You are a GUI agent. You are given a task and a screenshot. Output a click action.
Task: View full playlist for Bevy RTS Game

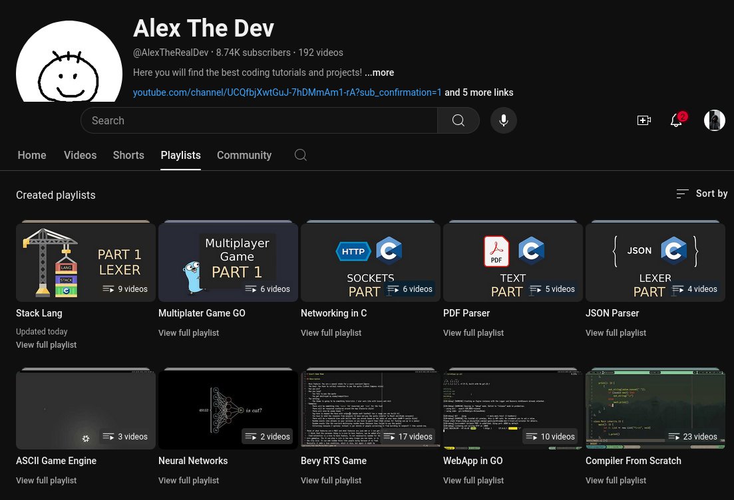[331, 481]
